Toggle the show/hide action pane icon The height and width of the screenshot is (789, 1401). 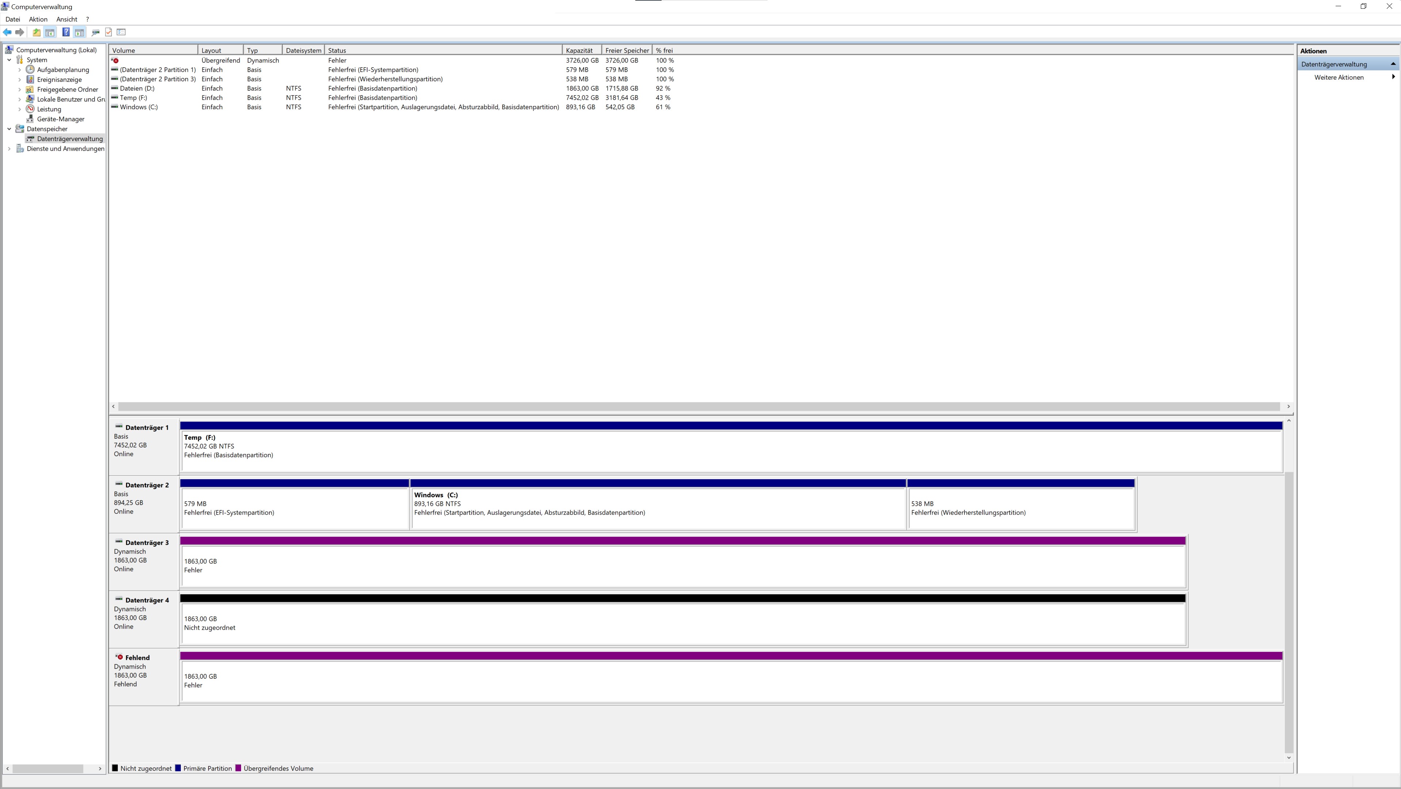79,32
